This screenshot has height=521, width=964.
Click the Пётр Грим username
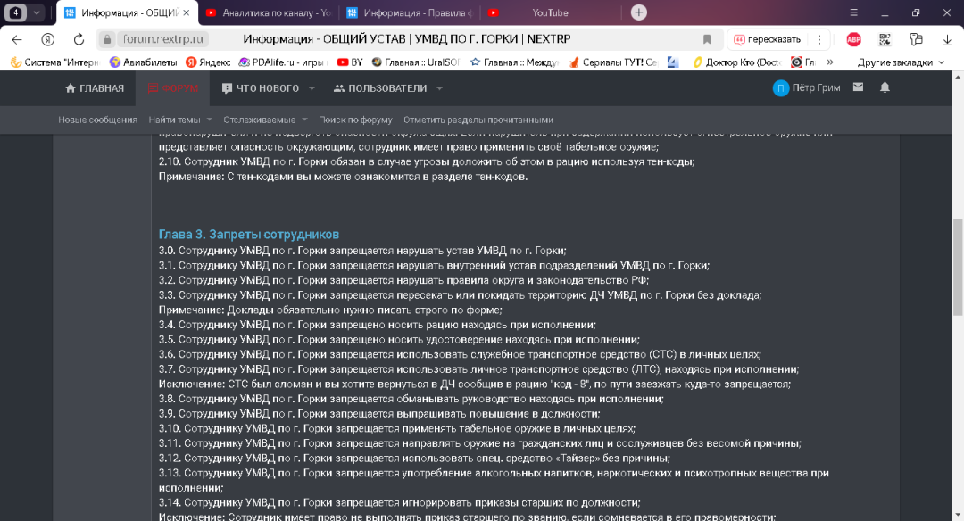816,87
